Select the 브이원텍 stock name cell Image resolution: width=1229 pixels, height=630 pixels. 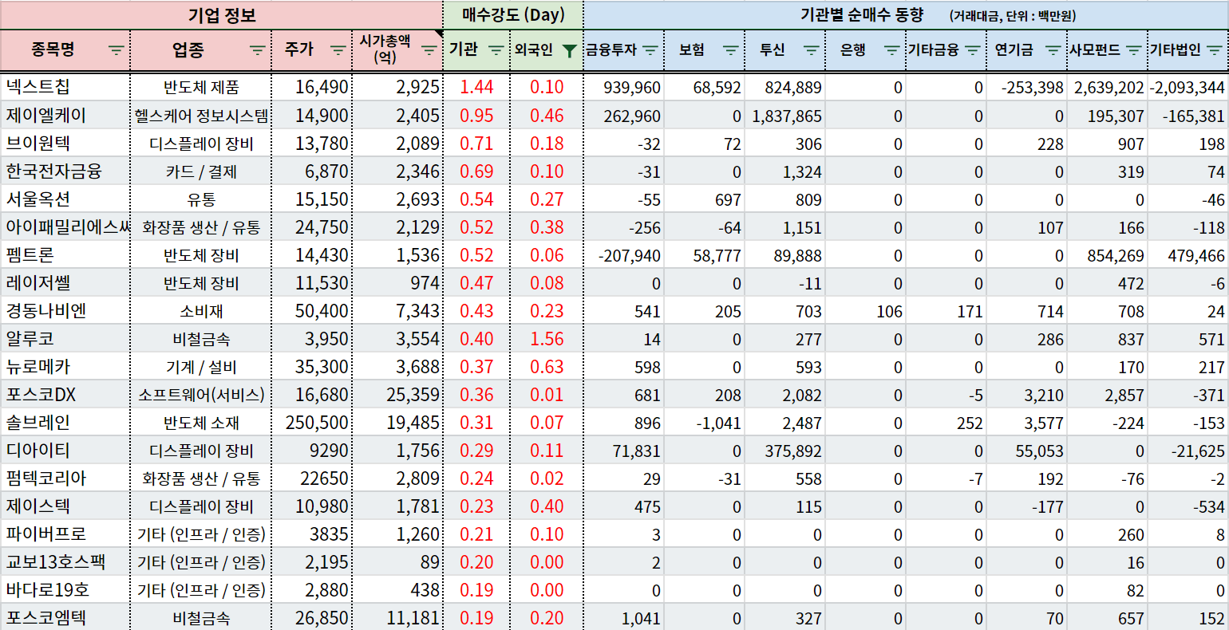coord(65,143)
